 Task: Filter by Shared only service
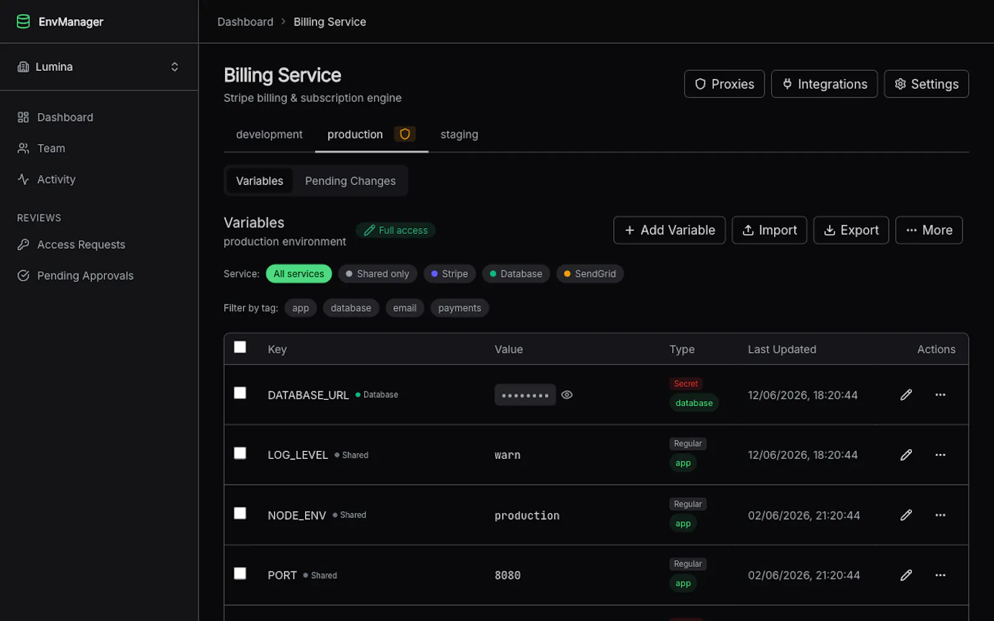point(378,274)
